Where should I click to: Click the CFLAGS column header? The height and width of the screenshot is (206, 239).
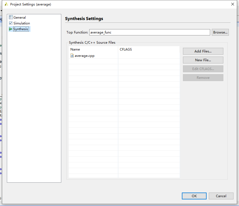[x=149, y=49]
